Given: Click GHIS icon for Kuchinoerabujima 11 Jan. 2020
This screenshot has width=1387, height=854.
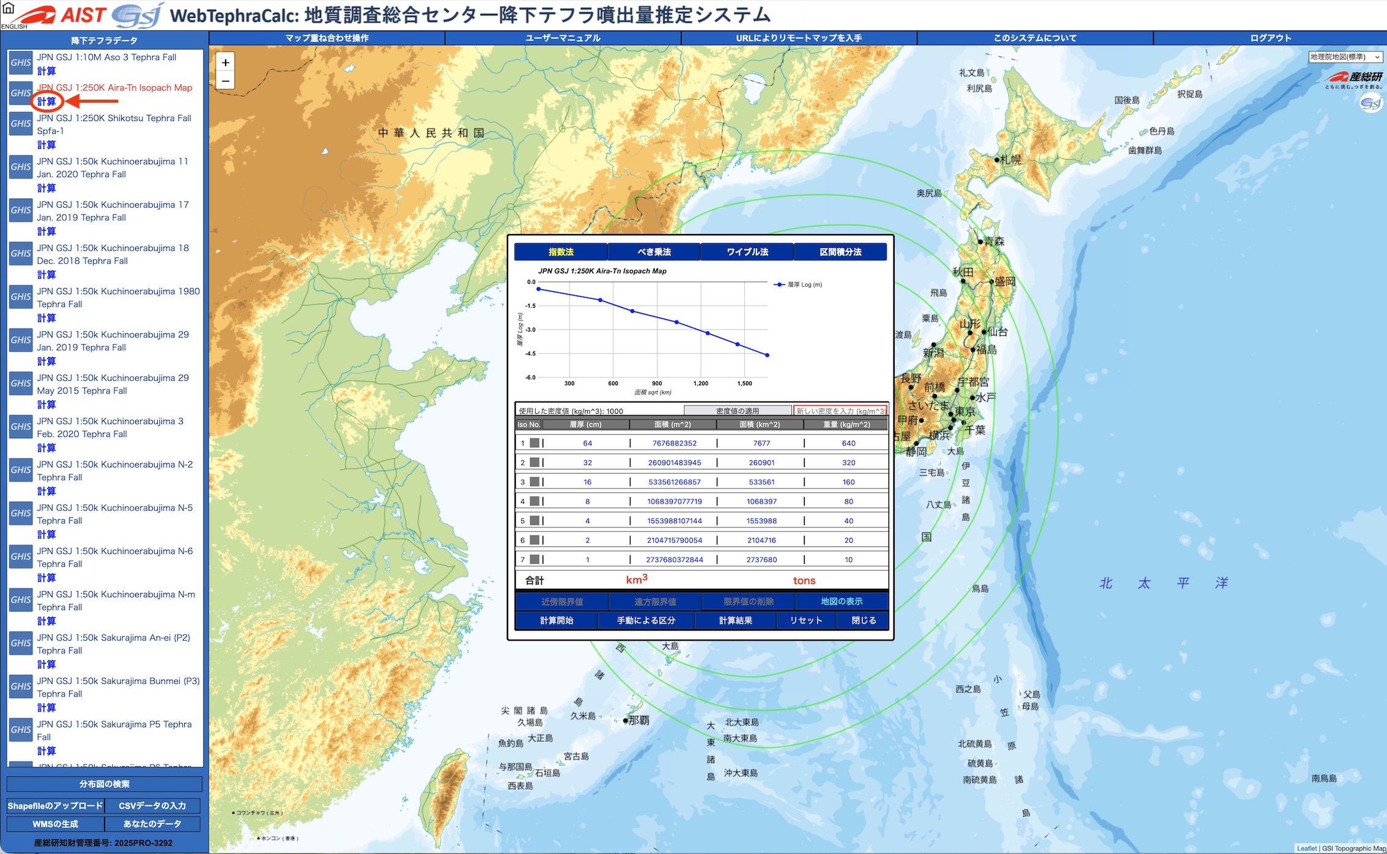Looking at the screenshot, I should (x=21, y=167).
